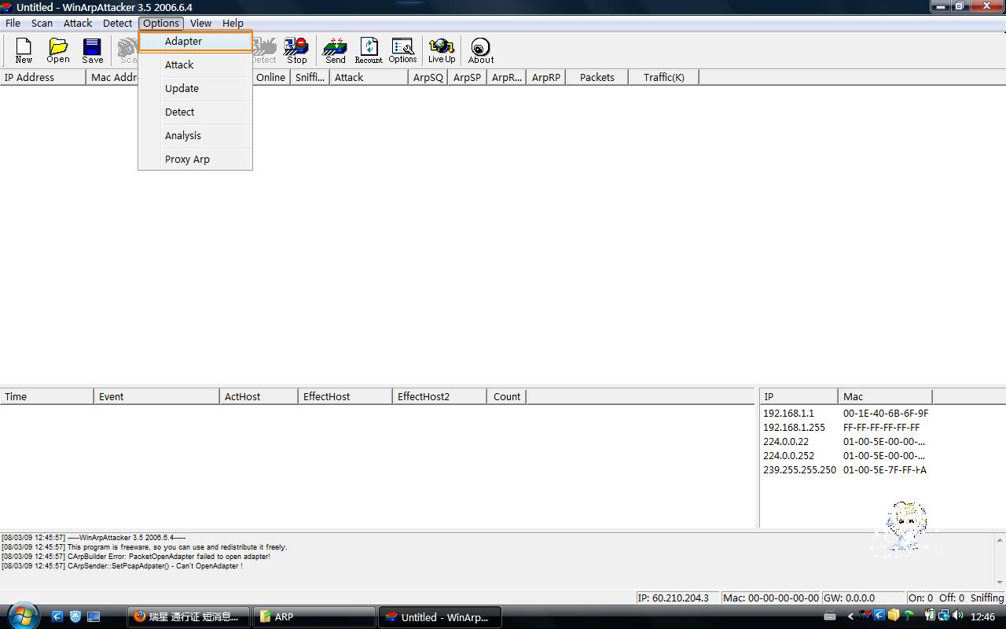Click the ArpR... column header
The image size is (1006, 629).
(507, 77)
